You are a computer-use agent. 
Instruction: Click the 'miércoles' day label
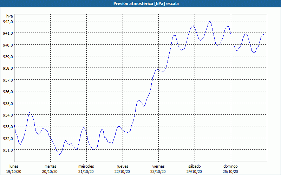click(x=86, y=166)
